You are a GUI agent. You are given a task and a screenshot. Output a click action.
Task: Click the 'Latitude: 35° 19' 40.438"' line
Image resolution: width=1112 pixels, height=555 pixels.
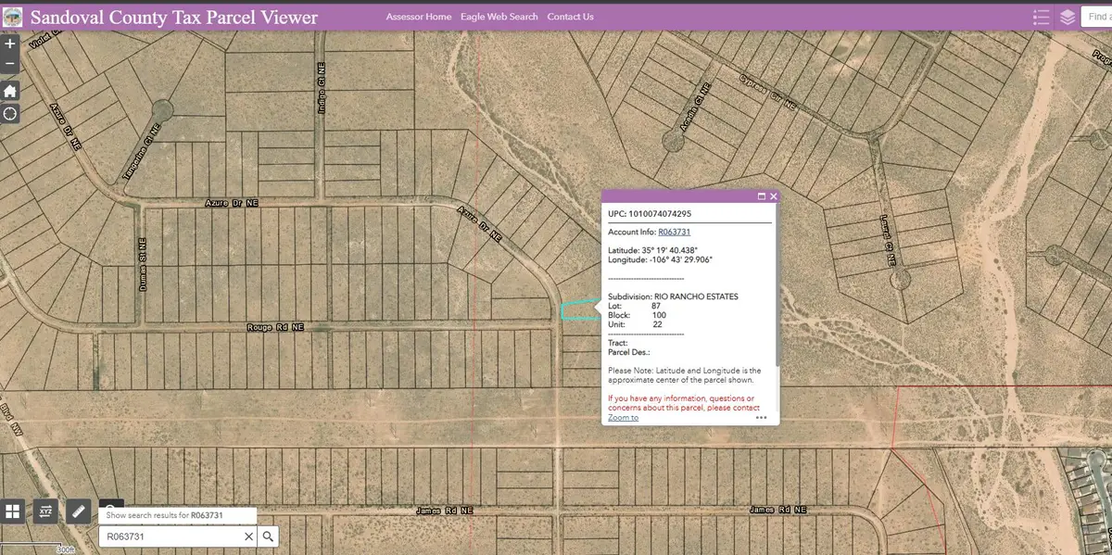653,250
